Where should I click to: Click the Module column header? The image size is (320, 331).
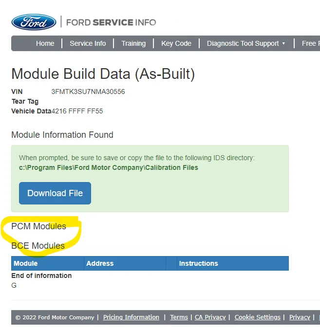25,263
